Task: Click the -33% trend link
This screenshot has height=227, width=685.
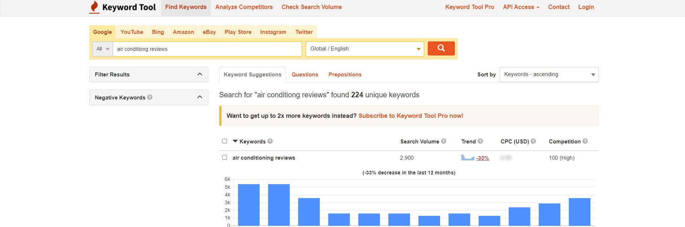Action: tap(482, 158)
